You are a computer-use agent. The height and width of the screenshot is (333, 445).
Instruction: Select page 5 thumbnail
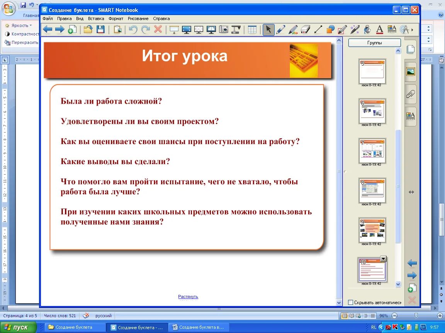tap(372, 71)
